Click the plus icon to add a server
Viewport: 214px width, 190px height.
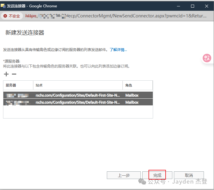(x=6, y=74)
